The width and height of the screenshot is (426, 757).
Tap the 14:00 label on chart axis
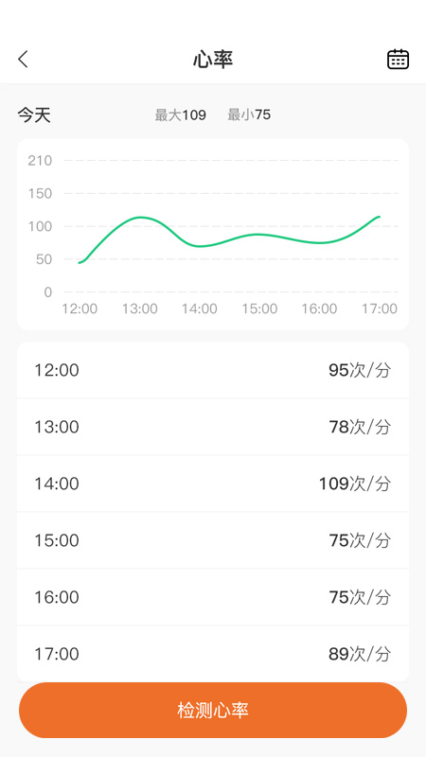click(x=200, y=308)
